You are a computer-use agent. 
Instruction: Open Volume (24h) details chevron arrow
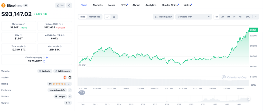click(63, 24)
